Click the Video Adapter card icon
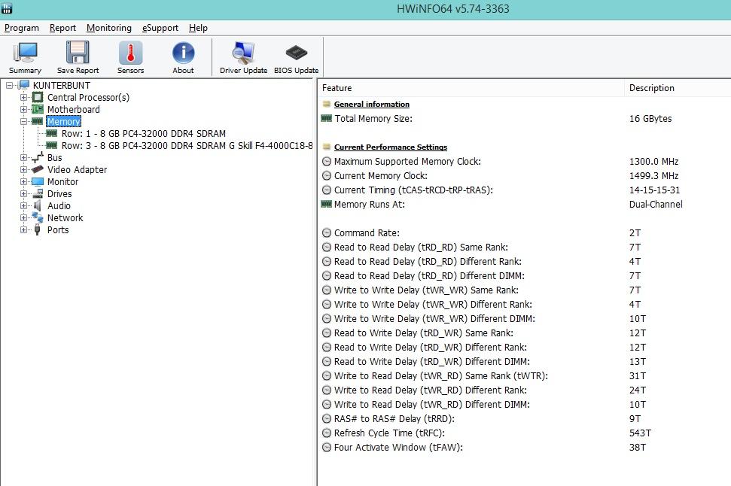 (x=38, y=169)
